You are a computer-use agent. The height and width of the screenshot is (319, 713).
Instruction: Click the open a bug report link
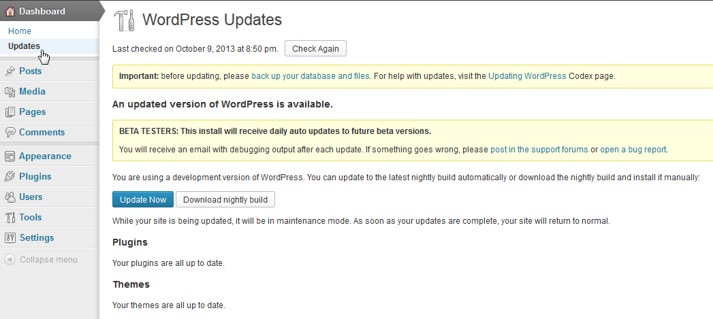(633, 150)
